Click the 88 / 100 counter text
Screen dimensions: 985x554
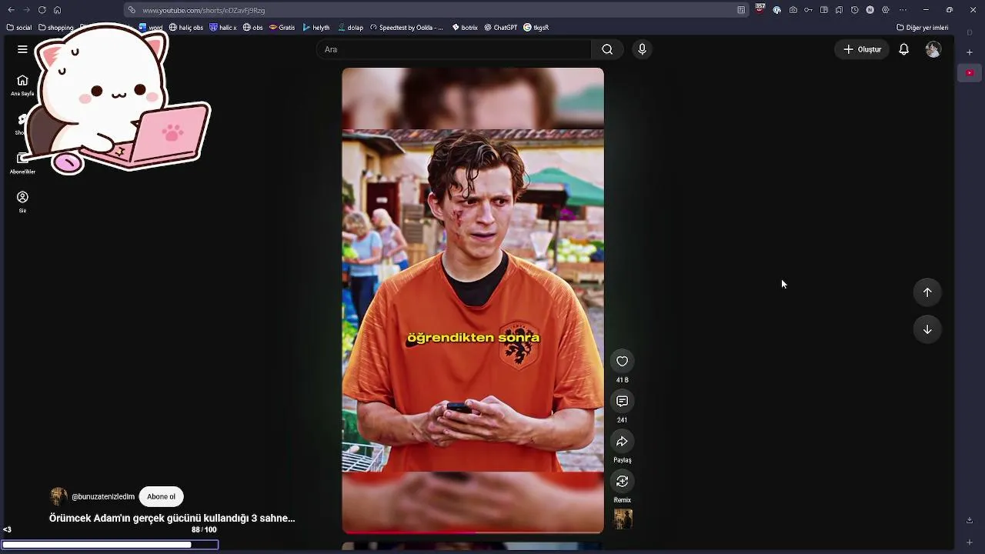click(x=204, y=530)
